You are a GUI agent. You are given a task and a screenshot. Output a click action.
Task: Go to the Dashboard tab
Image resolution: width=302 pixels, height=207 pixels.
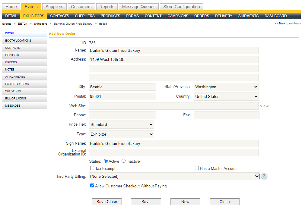tap(275, 16)
